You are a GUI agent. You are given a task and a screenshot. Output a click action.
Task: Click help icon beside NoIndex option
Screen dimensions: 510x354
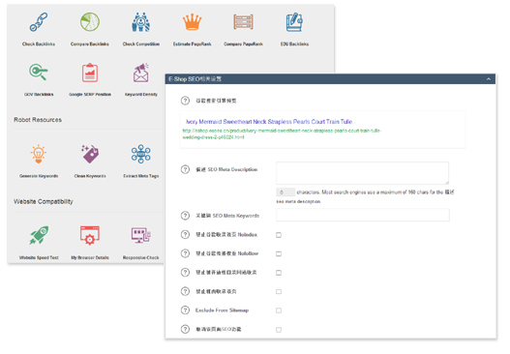point(185,234)
